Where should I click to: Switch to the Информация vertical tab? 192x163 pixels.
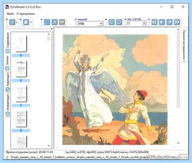tap(8, 102)
